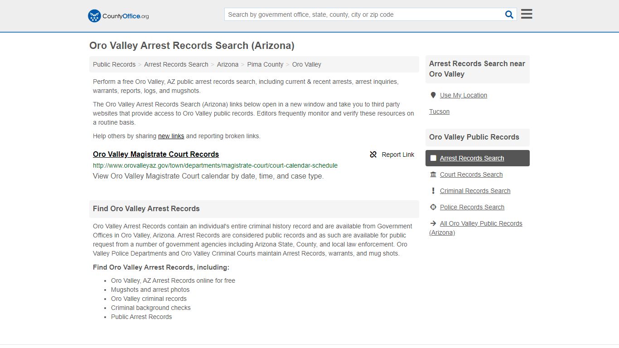The height and width of the screenshot is (348, 619).
Task: Click the crosshair icon for Police Records
Action: [433, 207]
